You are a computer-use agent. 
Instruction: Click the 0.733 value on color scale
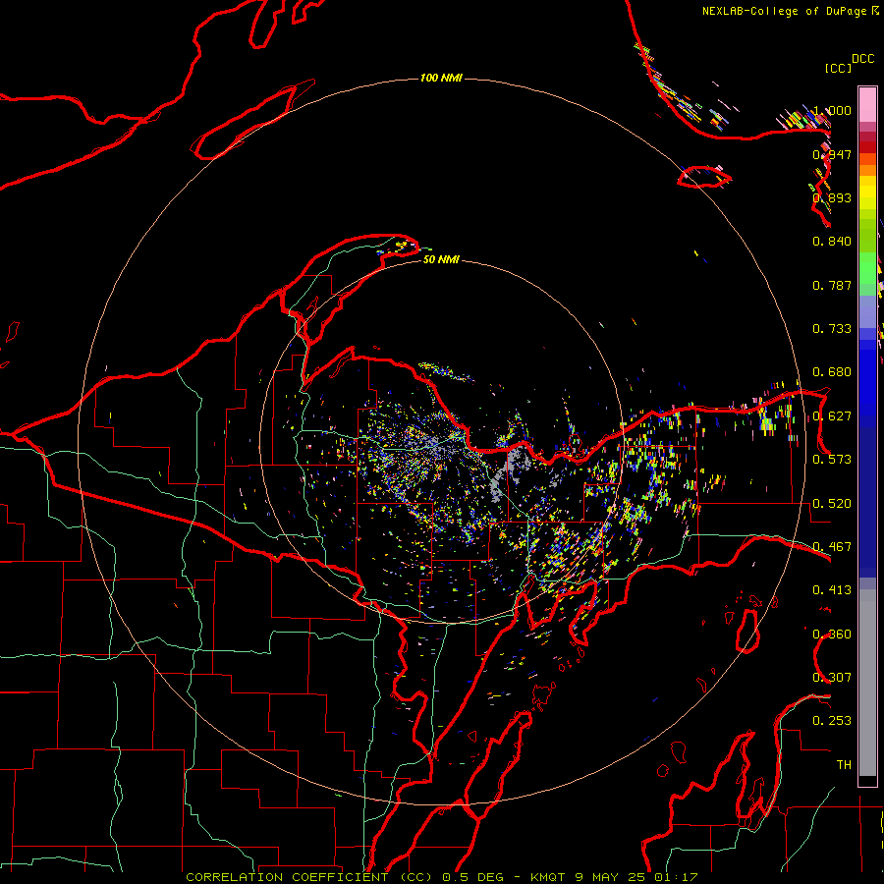pos(832,329)
